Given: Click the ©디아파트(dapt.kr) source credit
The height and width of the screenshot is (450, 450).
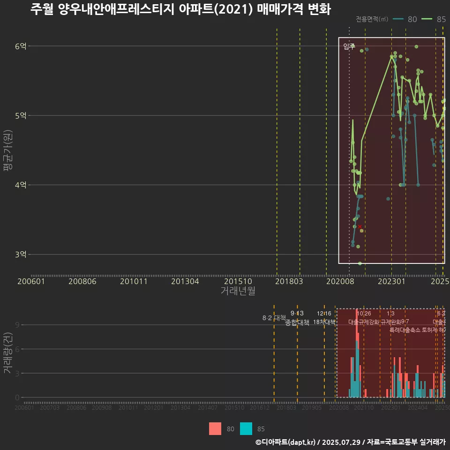Looking at the screenshot, I should pos(285,442).
